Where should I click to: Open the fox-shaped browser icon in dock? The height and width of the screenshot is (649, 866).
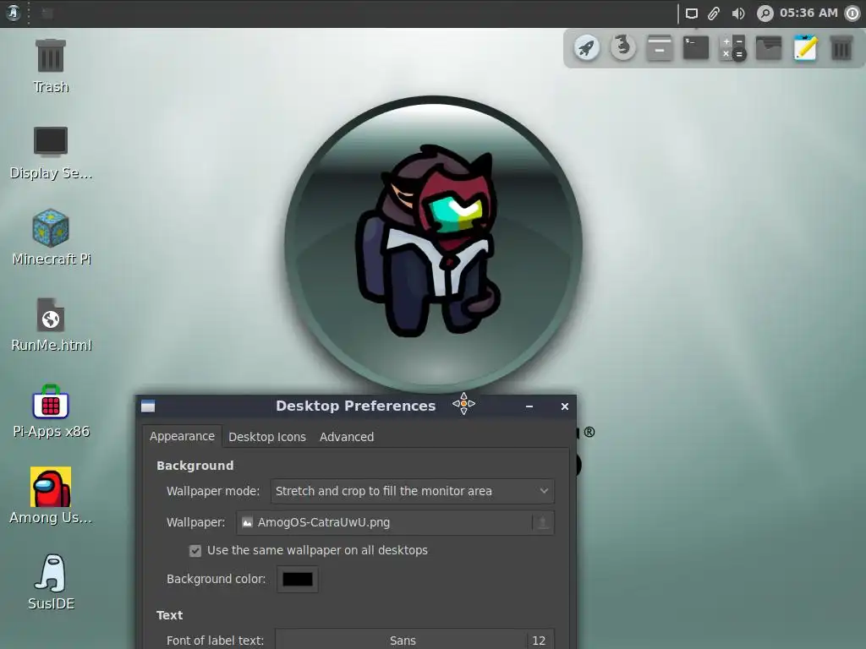point(623,48)
